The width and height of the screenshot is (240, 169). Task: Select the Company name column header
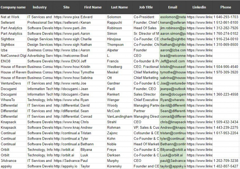tap(13, 7)
